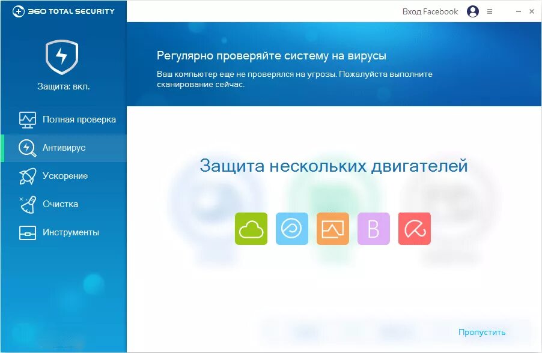Image resolution: width=542 pixels, height=353 pixels.
Task: Open the user account avatar icon
Action: coord(472,11)
